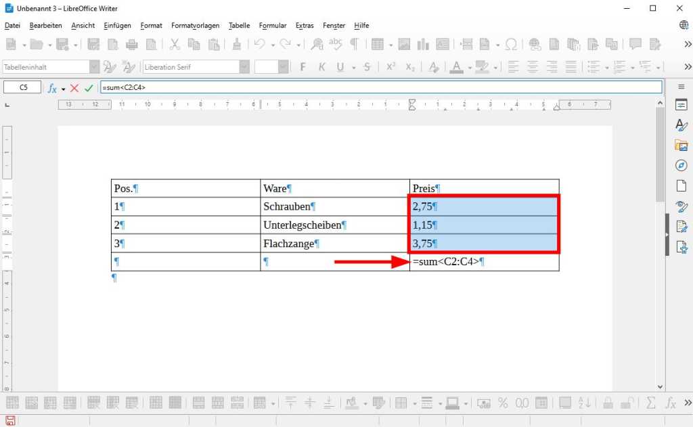Viewport: 693px width, 427px height.
Task: Open the Properties panel in the sidebar
Action: coord(681,104)
